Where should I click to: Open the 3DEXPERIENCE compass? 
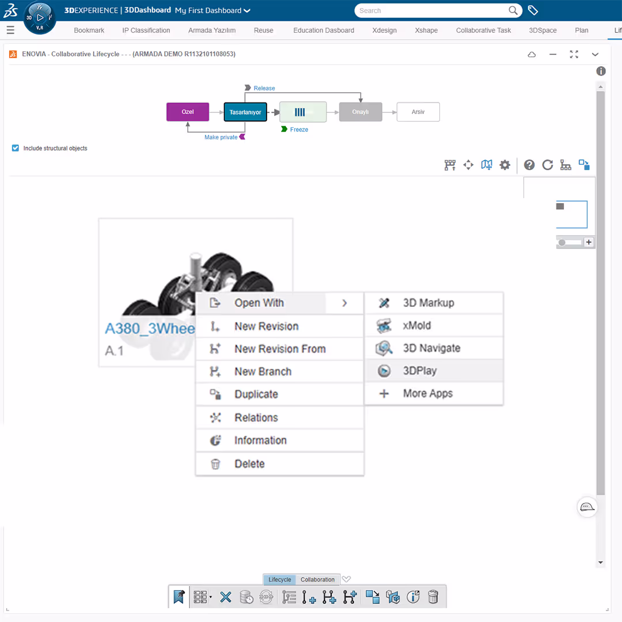pyautogui.click(x=40, y=17)
